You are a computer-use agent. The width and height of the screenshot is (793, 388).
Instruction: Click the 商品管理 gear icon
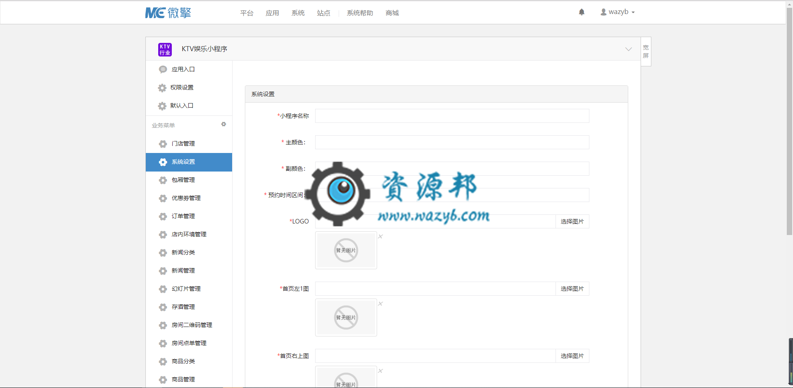click(x=163, y=380)
